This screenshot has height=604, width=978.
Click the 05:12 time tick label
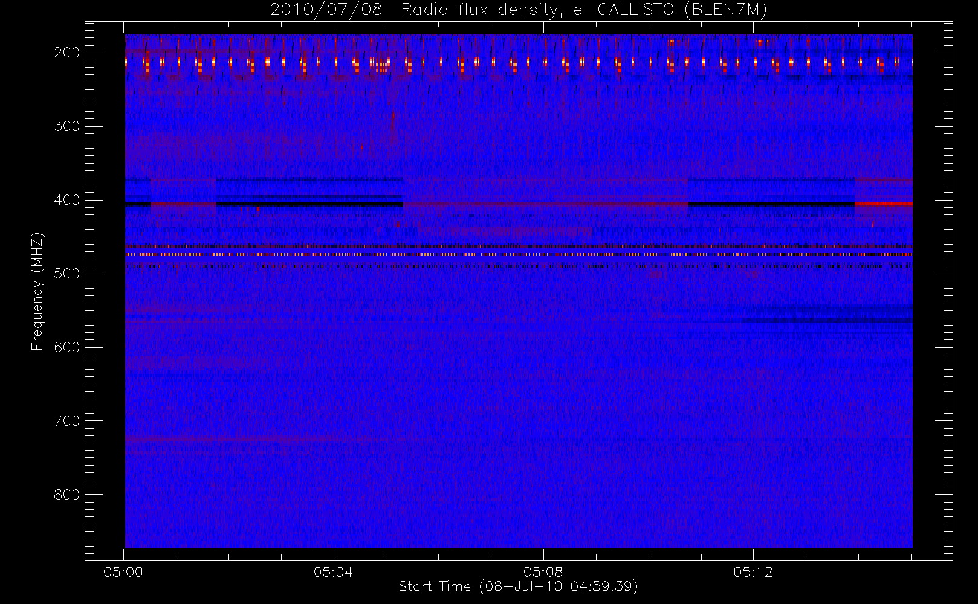click(x=753, y=572)
